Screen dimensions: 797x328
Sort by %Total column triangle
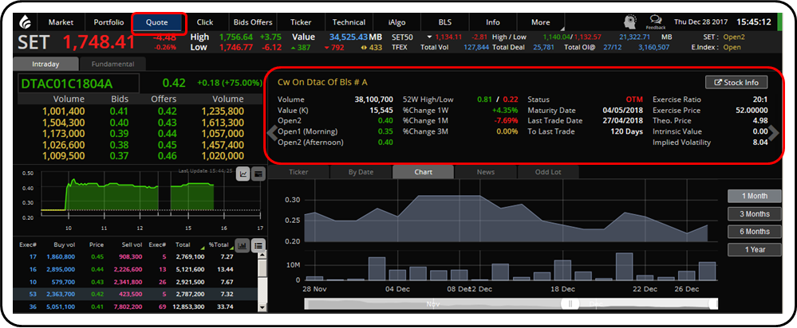point(231,248)
